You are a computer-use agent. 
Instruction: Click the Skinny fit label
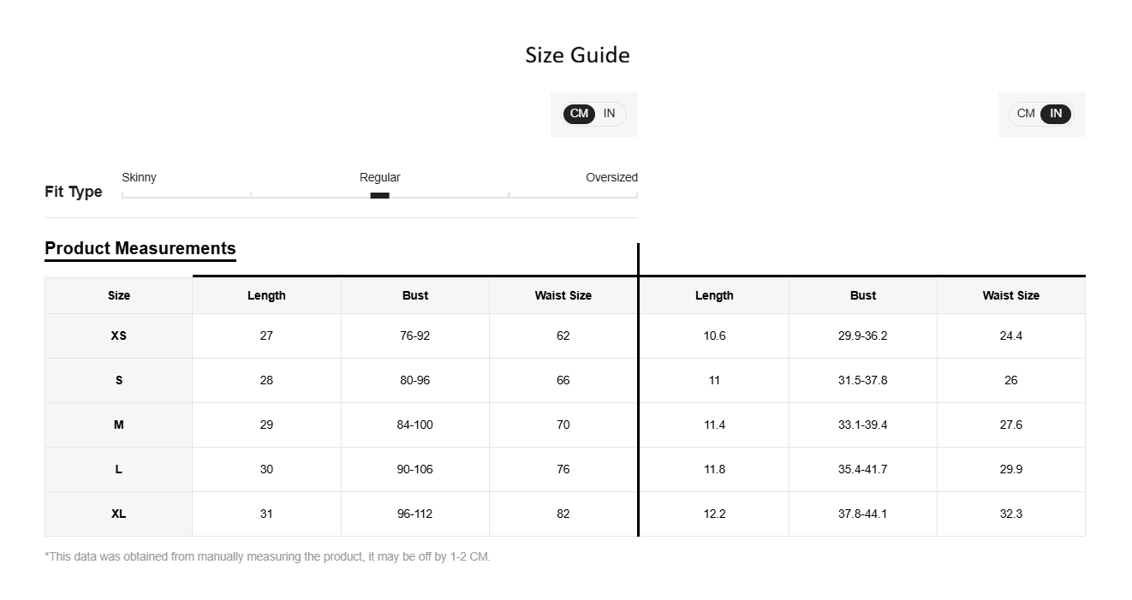[139, 177]
